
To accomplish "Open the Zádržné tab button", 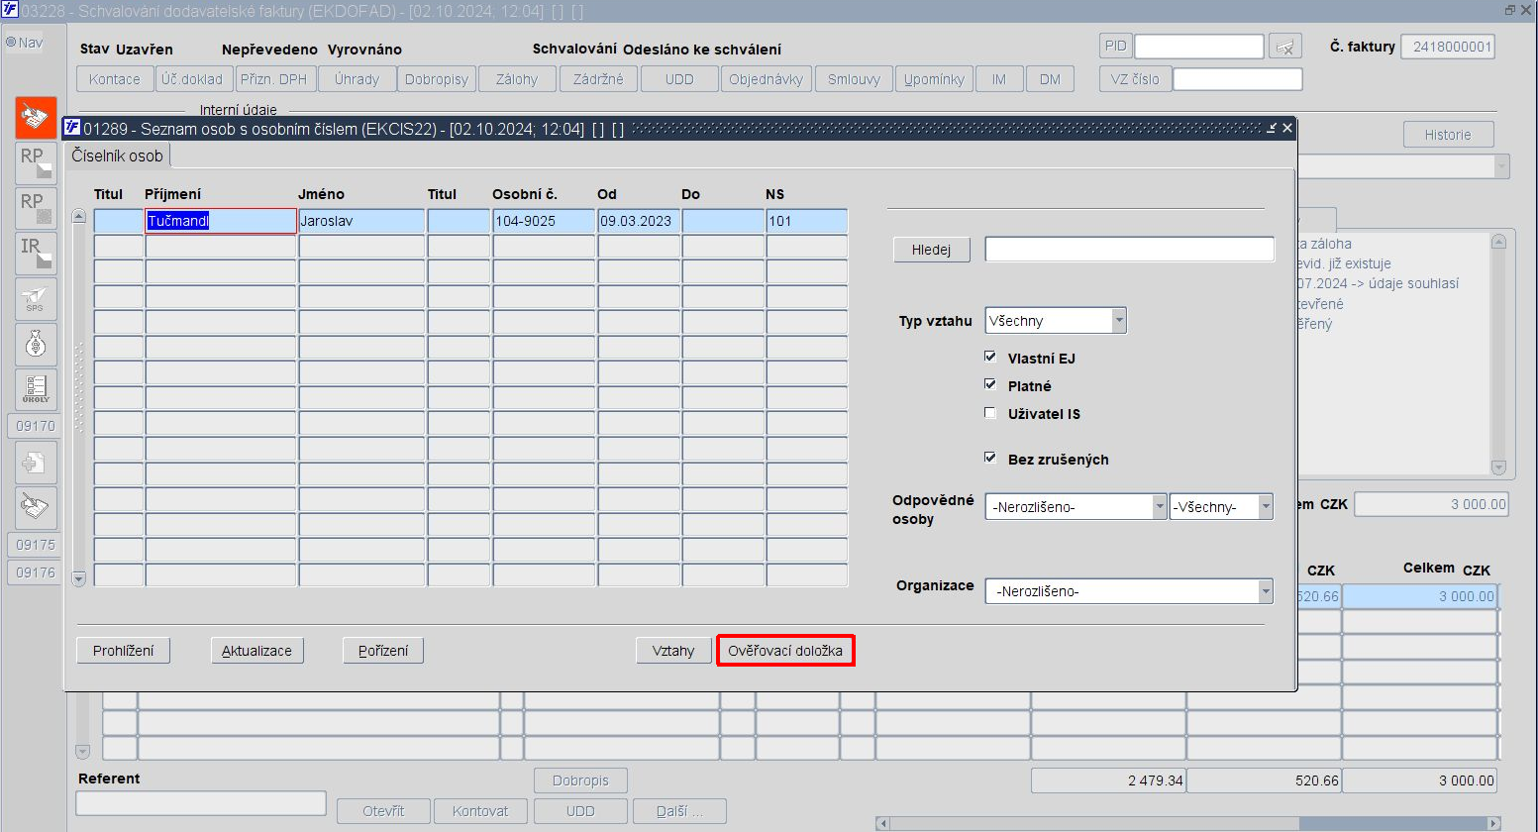I will pyautogui.click(x=598, y=79).
